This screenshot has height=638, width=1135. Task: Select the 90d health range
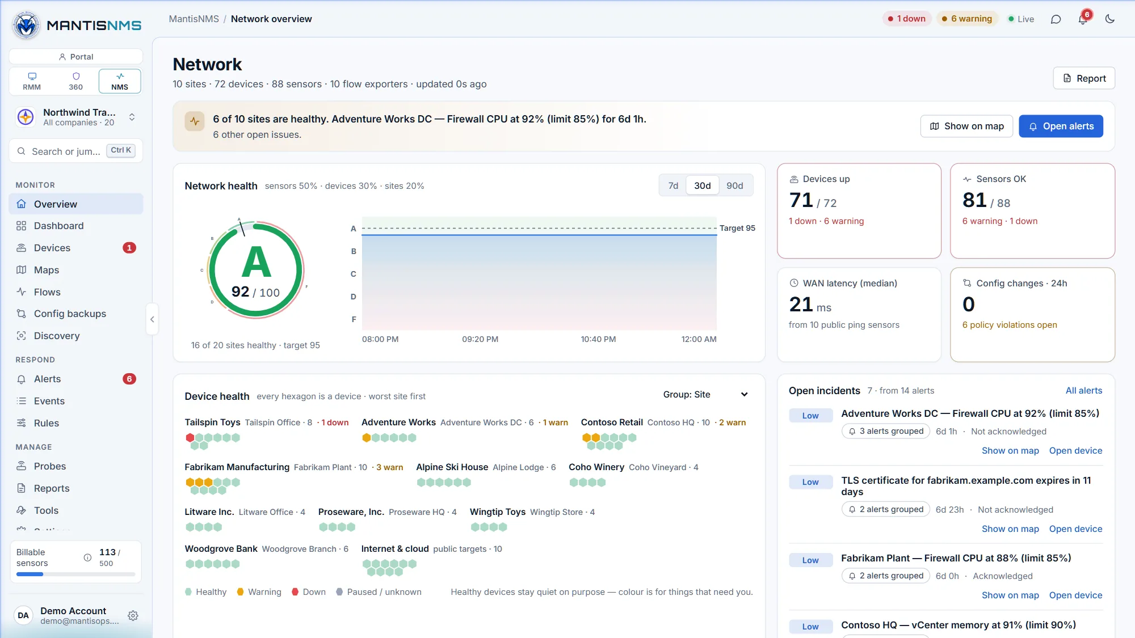click(735, 185)
